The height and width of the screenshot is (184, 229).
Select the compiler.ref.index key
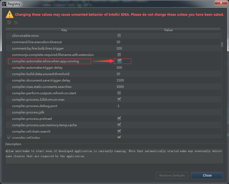(26, 137)
